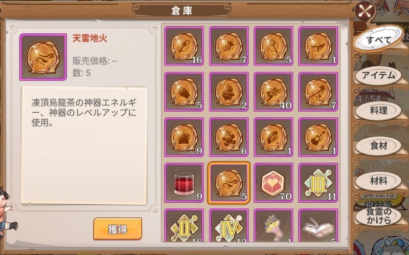Select the magnifier-shaped artifact medal
This screenshot has width=409, height=255.
coord(274,46)
